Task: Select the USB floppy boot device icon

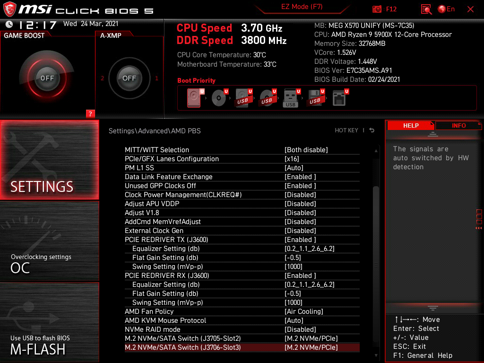Action: [x=315, y=98]
